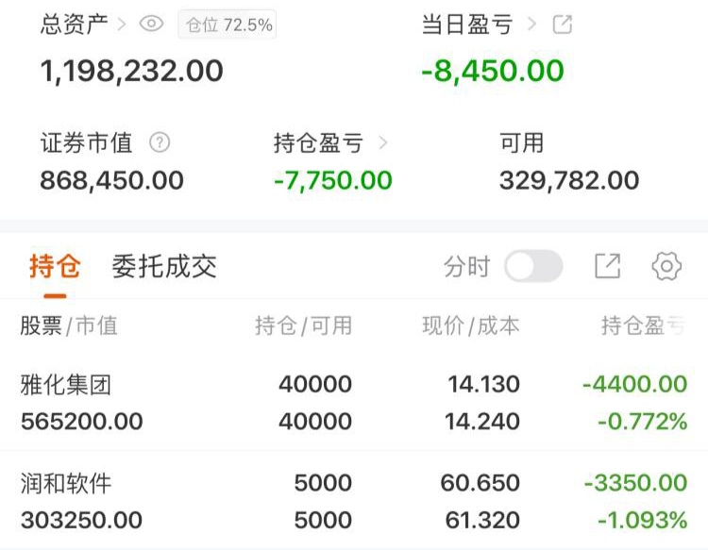The image size is (708, 550).
Task: Open 润和软件 holding row
Action: [354, 501]
